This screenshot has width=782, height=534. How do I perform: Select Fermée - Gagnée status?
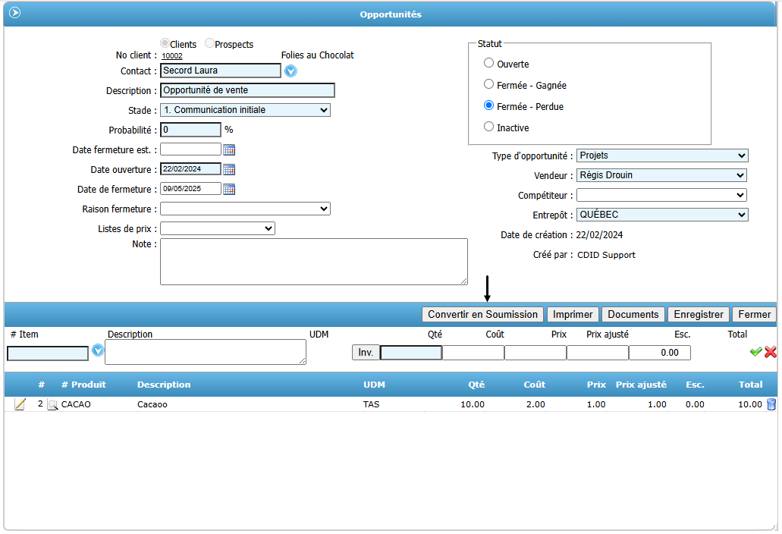(489, 85)
